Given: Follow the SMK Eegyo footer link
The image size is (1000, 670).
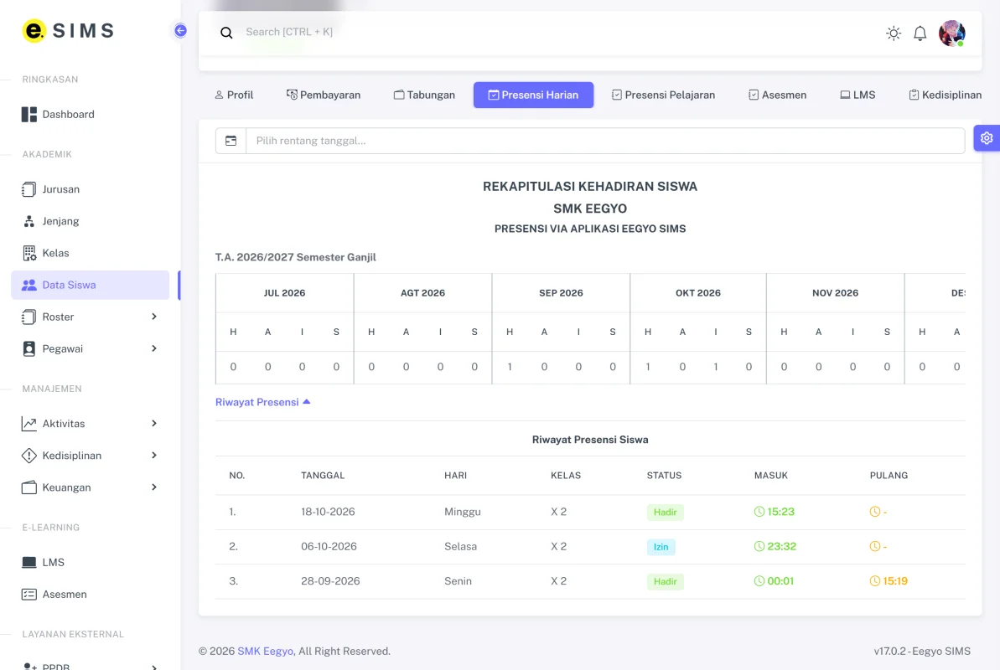Looking at the screenshot, I should tap(266, 651).
